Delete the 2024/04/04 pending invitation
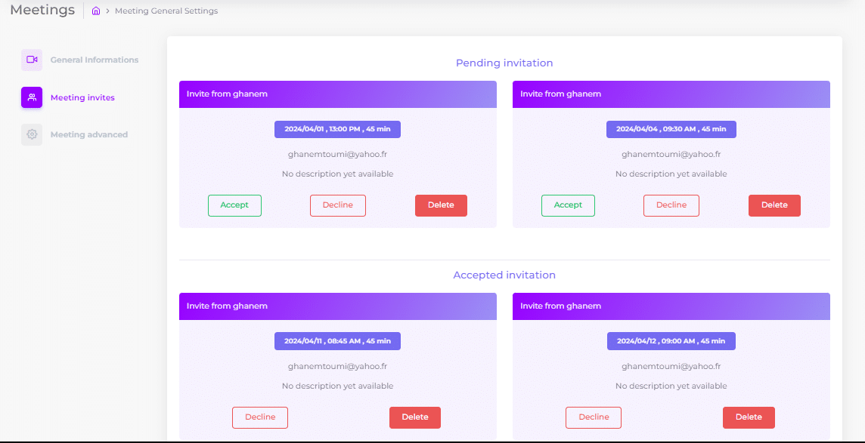 coord(774,205)
